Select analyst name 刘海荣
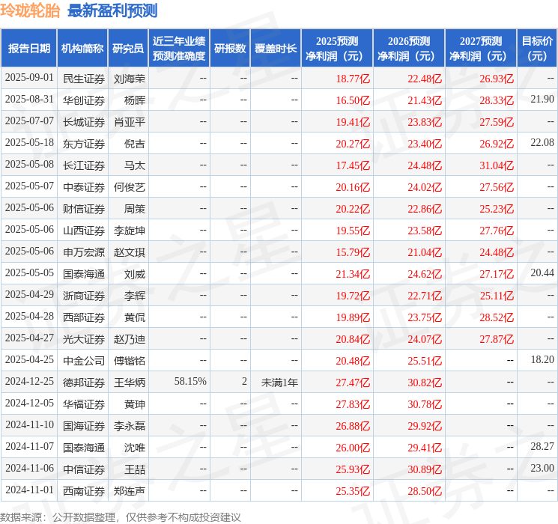The height and width of the screenshot is (524, 558). [130, 79]
